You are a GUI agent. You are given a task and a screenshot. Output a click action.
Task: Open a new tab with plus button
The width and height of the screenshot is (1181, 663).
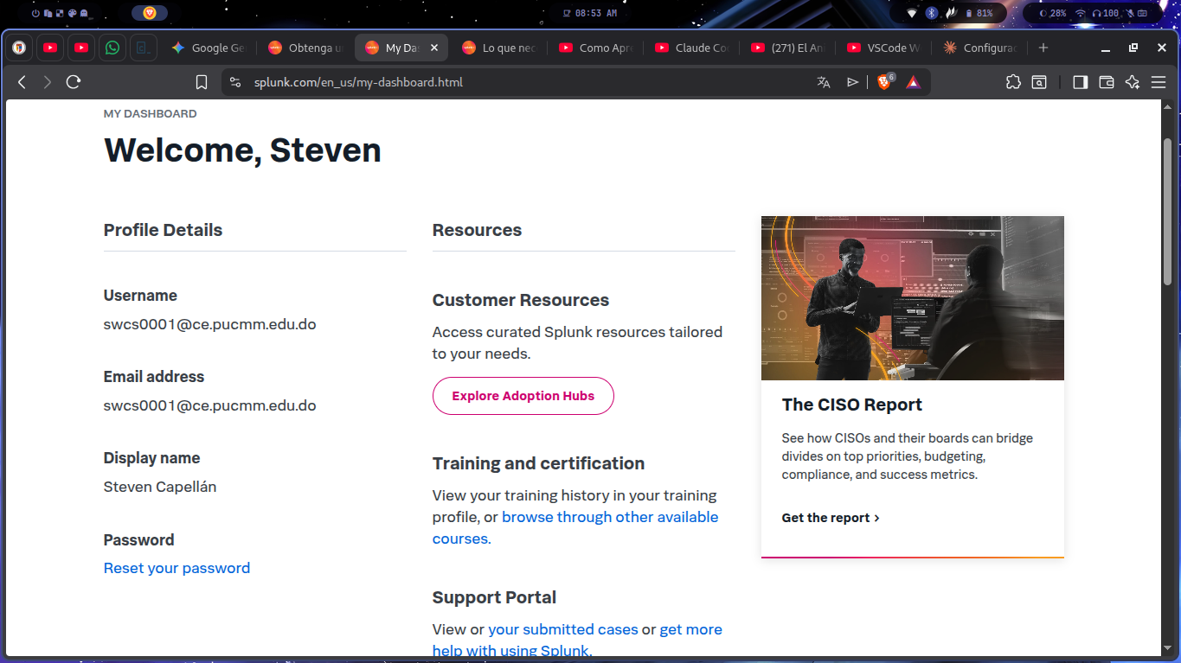pos(1043,48)
